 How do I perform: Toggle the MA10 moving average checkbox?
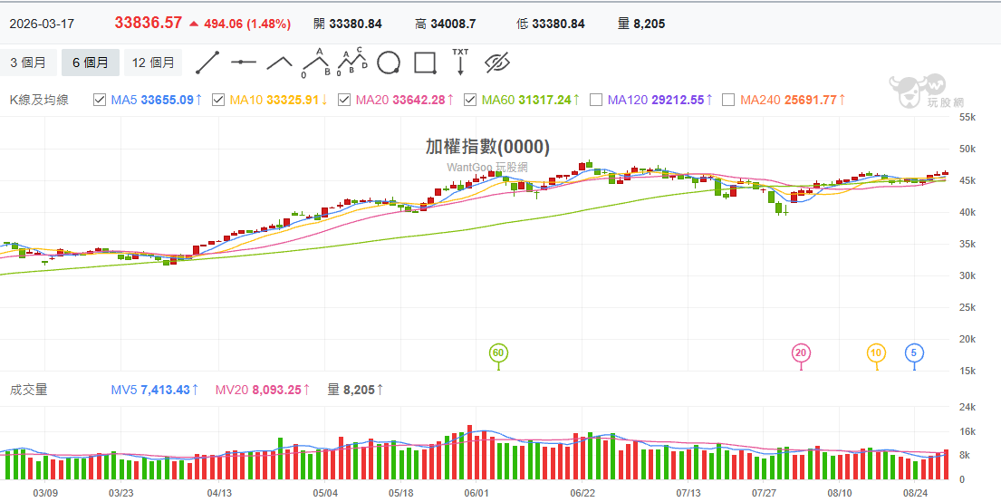[217, 100]
